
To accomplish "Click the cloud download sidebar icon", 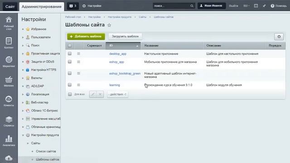I will click(x=9, y=158).
